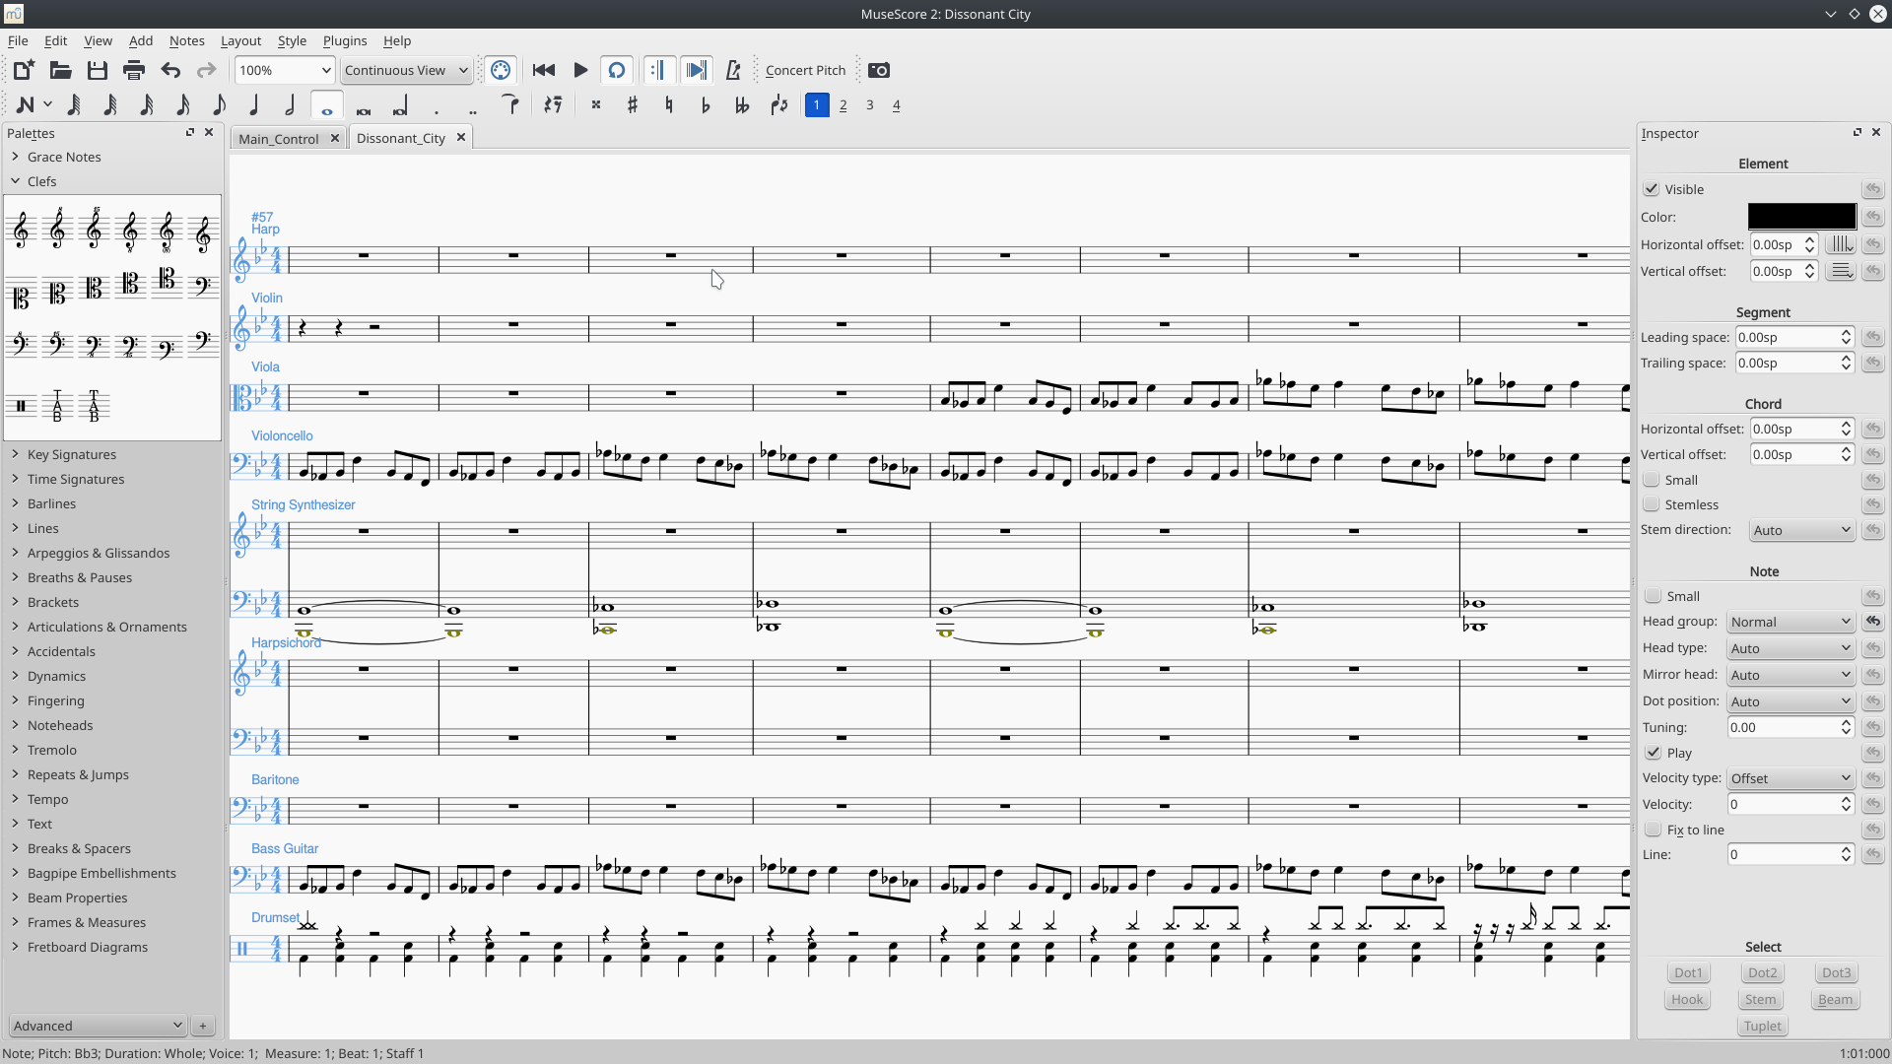The width and height of the screenshot is (1892, 1064).
Task: Insert a rest from the toolbar
Action: click(553, 105)
